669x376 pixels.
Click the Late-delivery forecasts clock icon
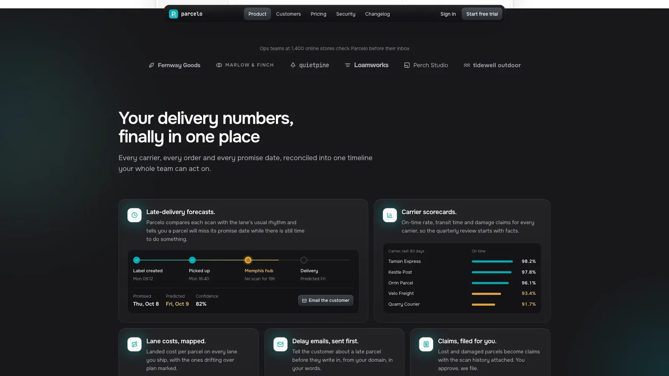[x=134, y=215]
